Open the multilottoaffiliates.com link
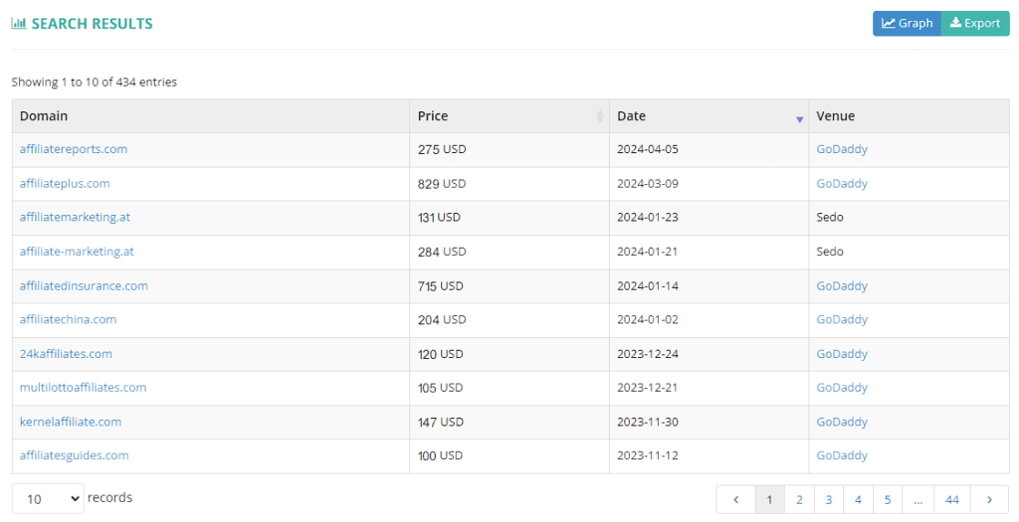 pos(84,388)
